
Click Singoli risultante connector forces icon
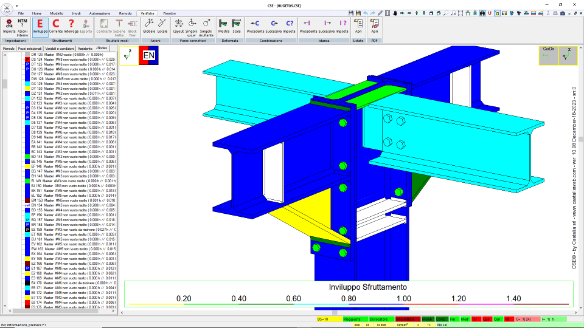coord(206,27)
